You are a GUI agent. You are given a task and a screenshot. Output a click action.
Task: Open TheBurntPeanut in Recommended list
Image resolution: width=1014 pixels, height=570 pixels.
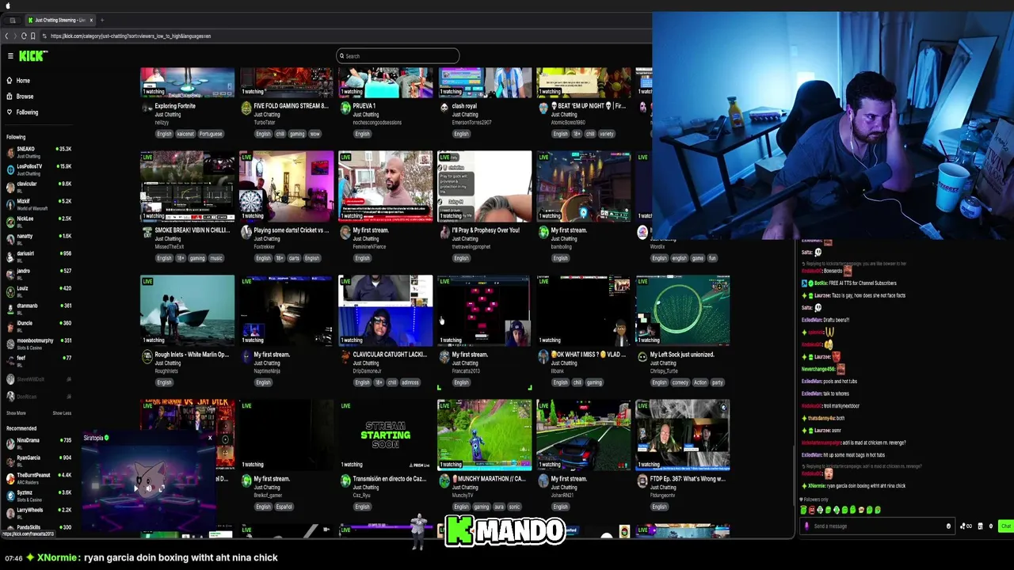tap(38, 477)
